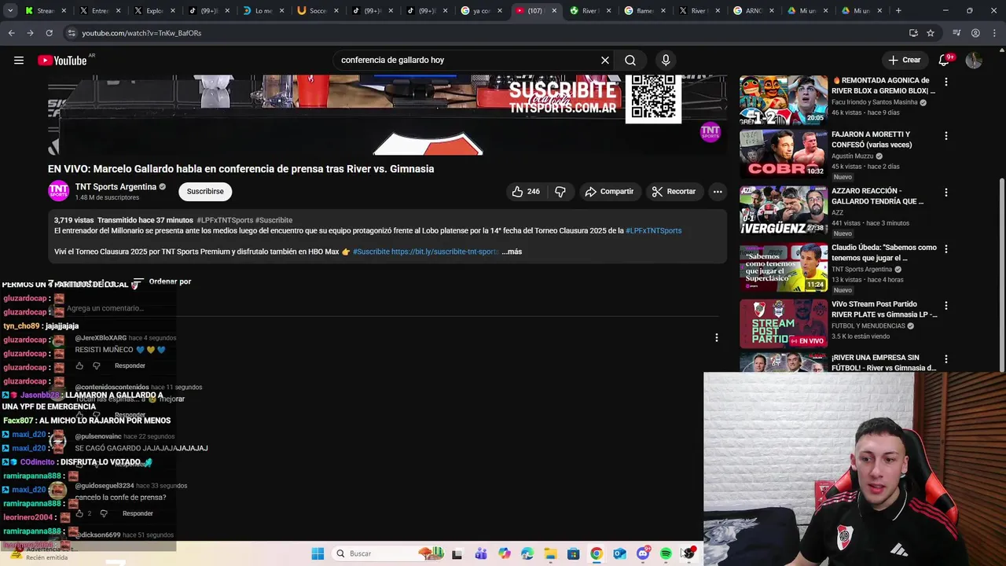Viewport: 1006px width, 566px height.
Task: Open TNT Sports Argentina channel avatar
Action: point(59,191)
